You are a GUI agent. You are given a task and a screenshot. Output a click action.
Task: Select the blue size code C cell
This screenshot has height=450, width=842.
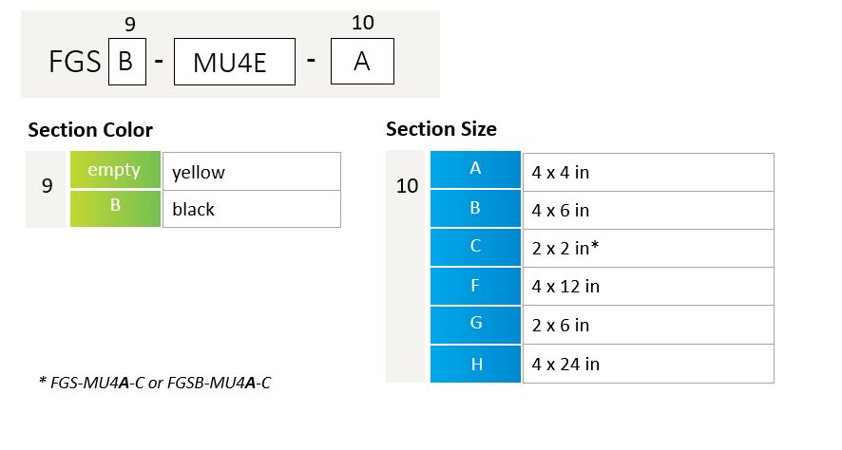coord(475,247)
